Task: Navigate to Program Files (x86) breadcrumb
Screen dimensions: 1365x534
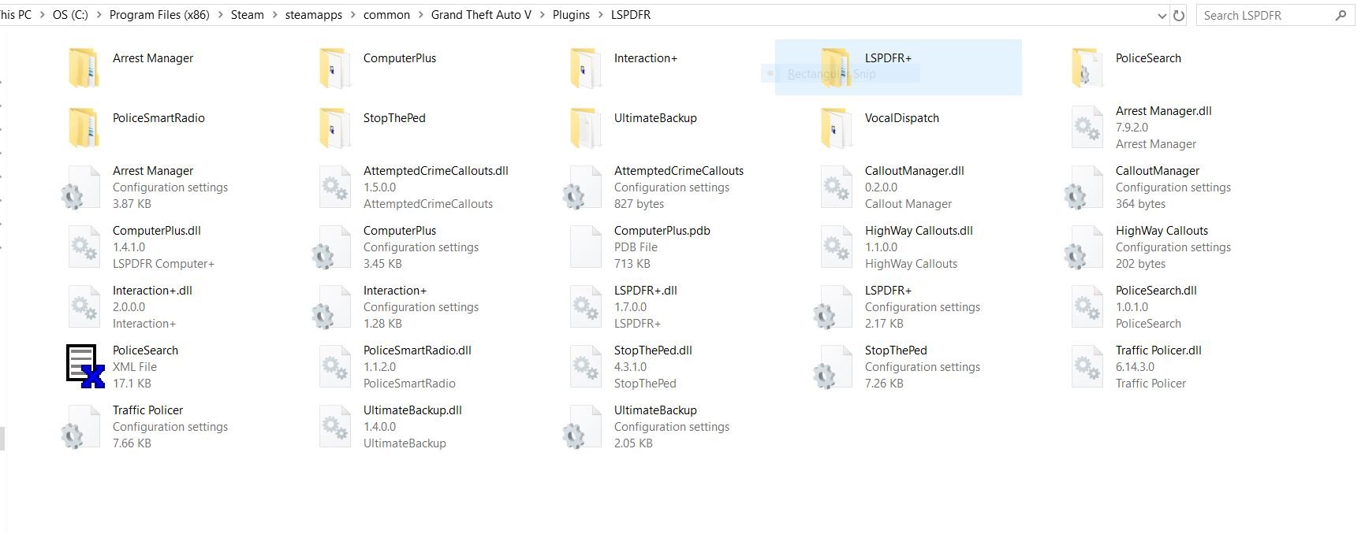Action: [x=159, y=15]
